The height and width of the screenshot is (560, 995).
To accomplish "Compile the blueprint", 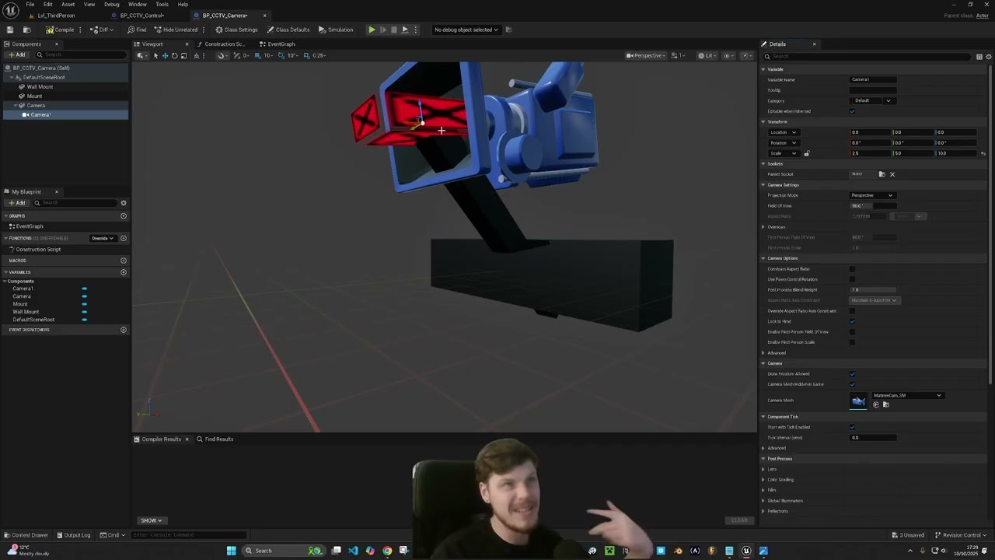I will tap(60, 30).
